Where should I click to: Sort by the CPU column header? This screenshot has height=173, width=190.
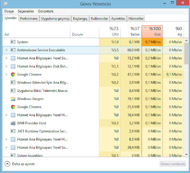[110, 32]
